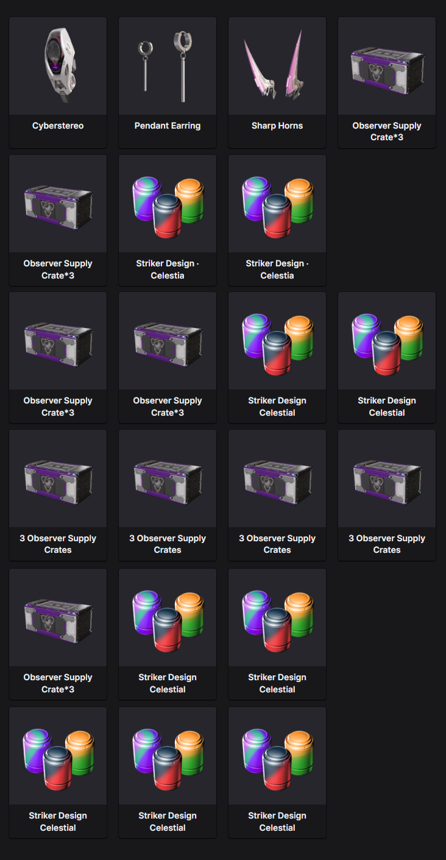The image size is (446, 860).
Task: Click the Sharp Horns caption
Action: pyautogui.click(x=277, y=126)
